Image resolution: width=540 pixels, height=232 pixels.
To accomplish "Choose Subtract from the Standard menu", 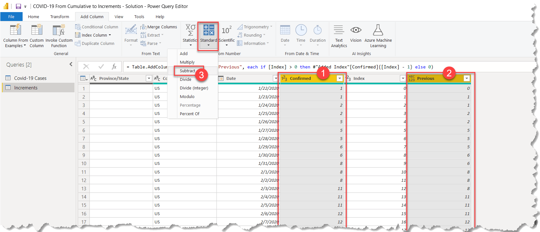I will (193, 71).
